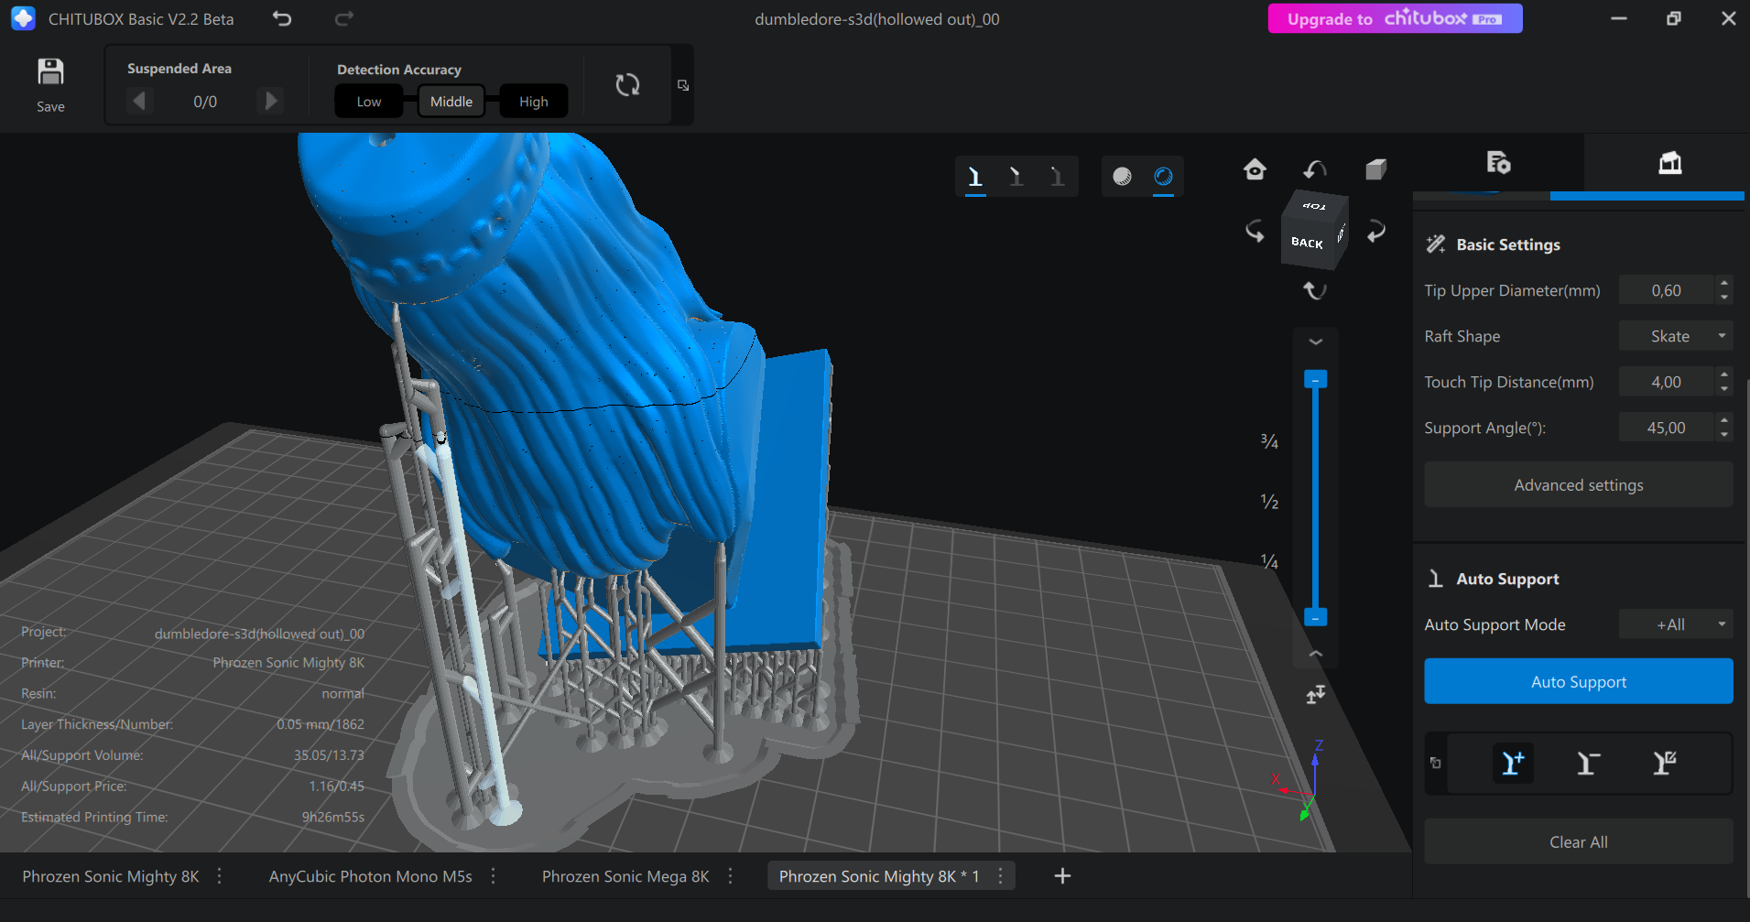Click the layer slider track at the ½ mark
Viewport: 1750px width, 922px height.
click(1315, 501)
